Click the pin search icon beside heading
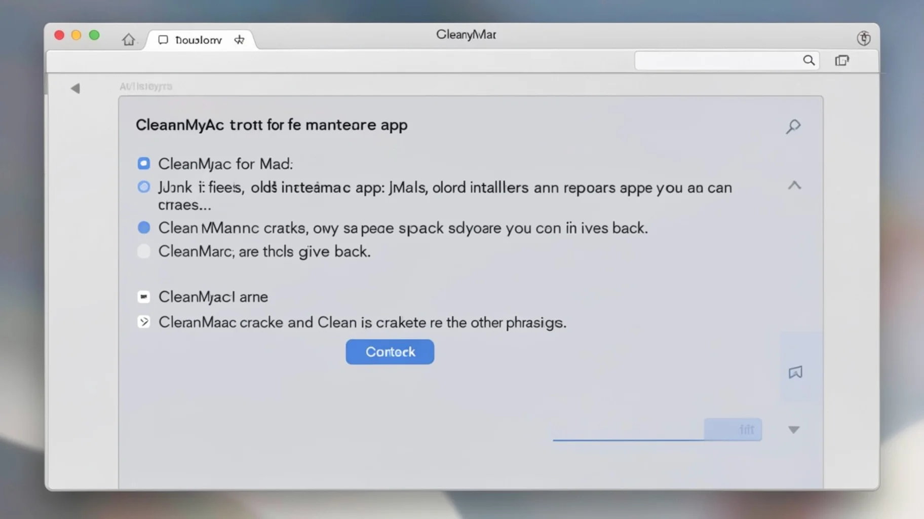Viewport: 924px width, 519px height. tap(793, 126)
